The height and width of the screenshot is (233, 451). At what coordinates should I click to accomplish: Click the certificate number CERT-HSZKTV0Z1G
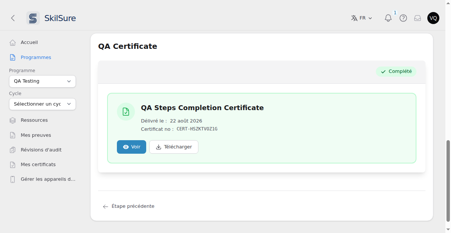(x=197, y=129)
